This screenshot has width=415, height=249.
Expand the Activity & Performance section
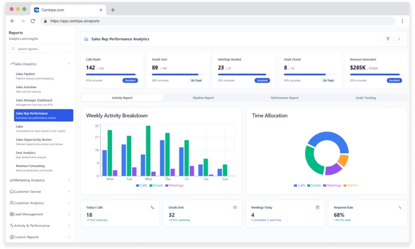point(69,226)
